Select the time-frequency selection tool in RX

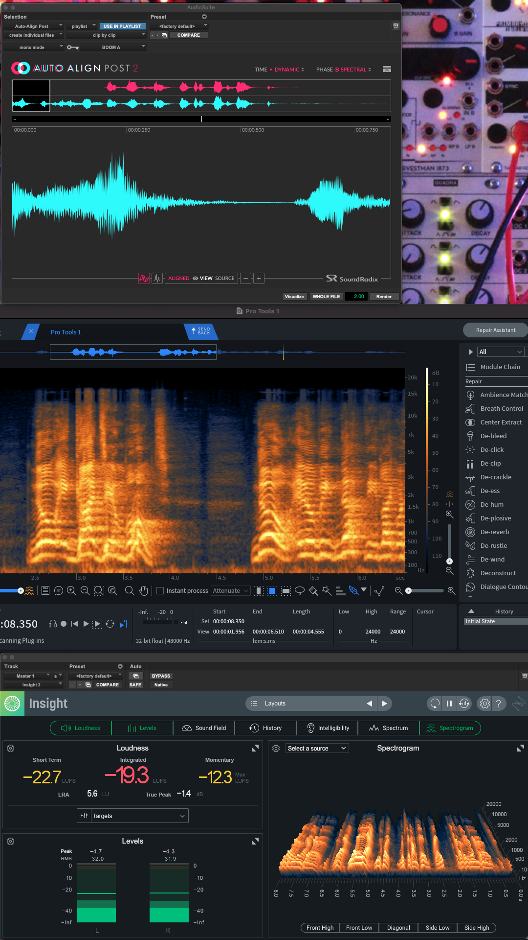273,591
